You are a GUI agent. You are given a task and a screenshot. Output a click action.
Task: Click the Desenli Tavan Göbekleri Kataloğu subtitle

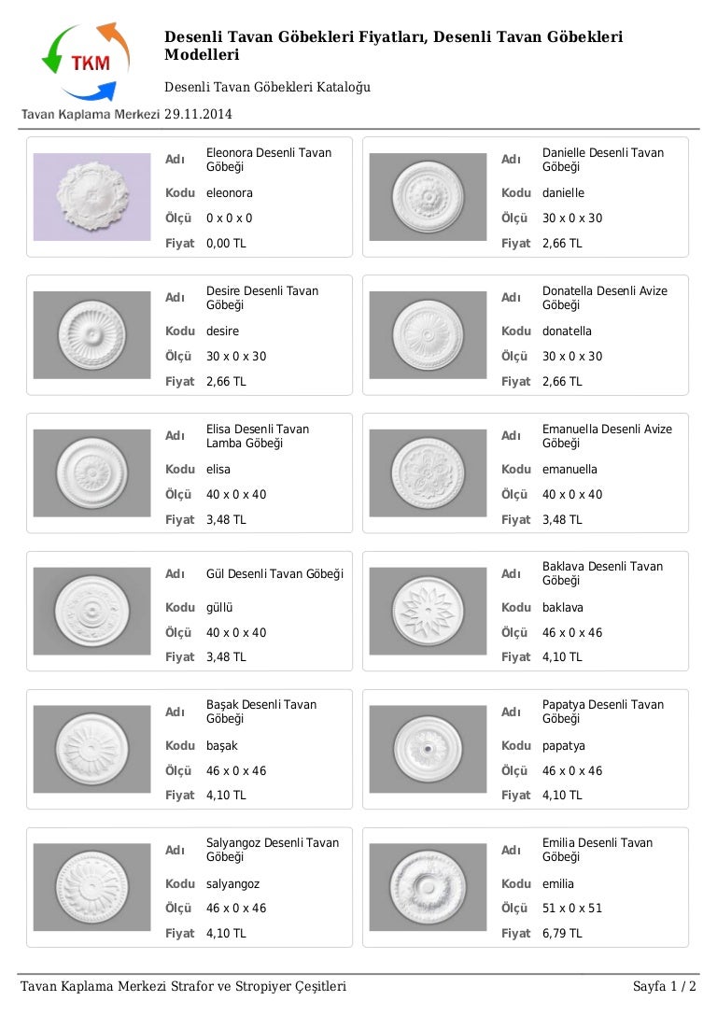[267, 87]
